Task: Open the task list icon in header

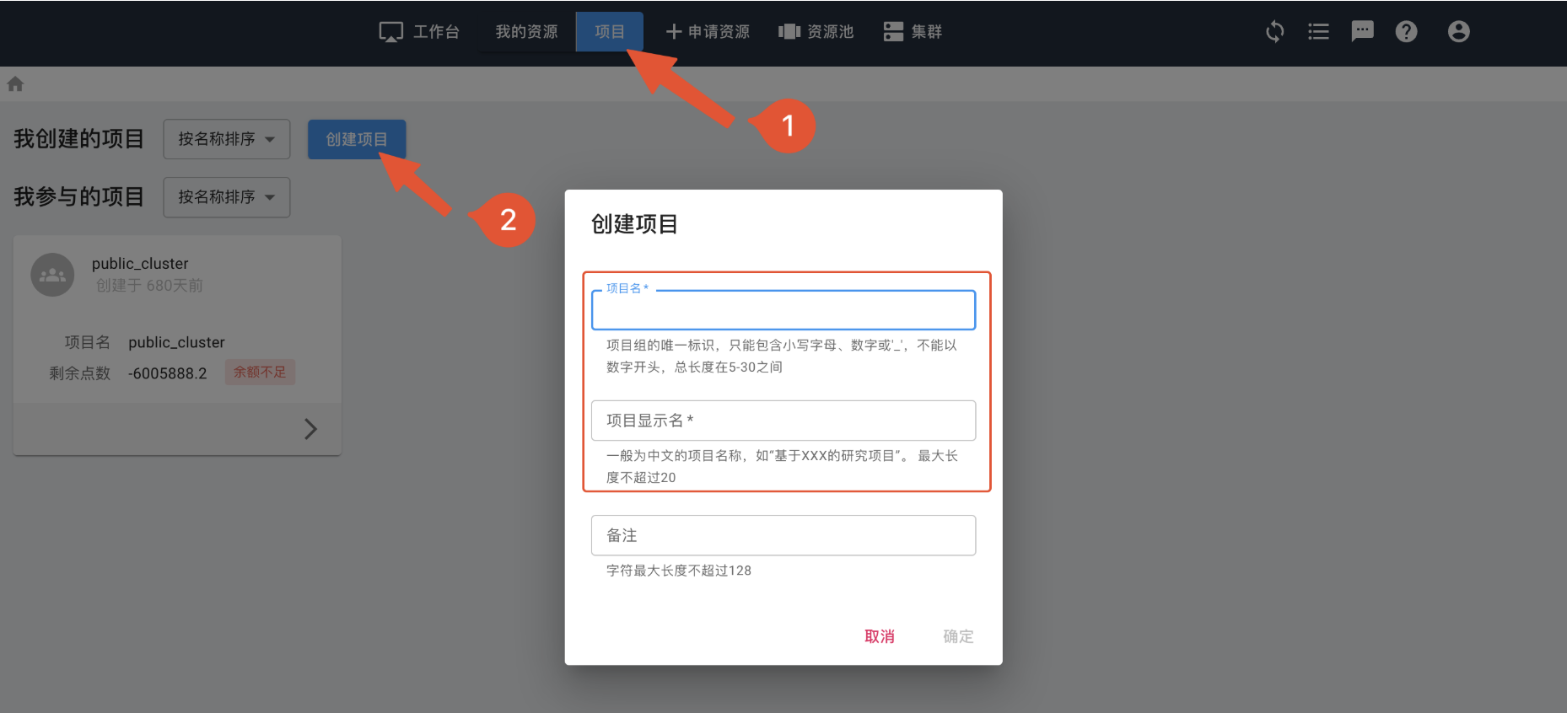Action: pos(1318,32)
